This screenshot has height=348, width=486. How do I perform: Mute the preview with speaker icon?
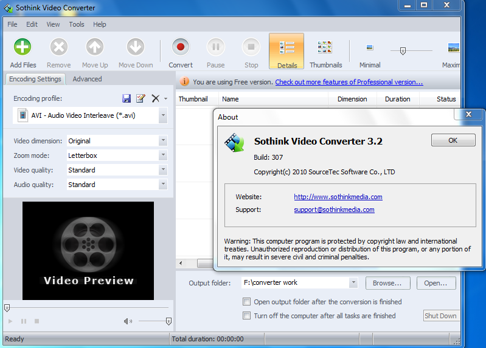(x=128, y=321)
